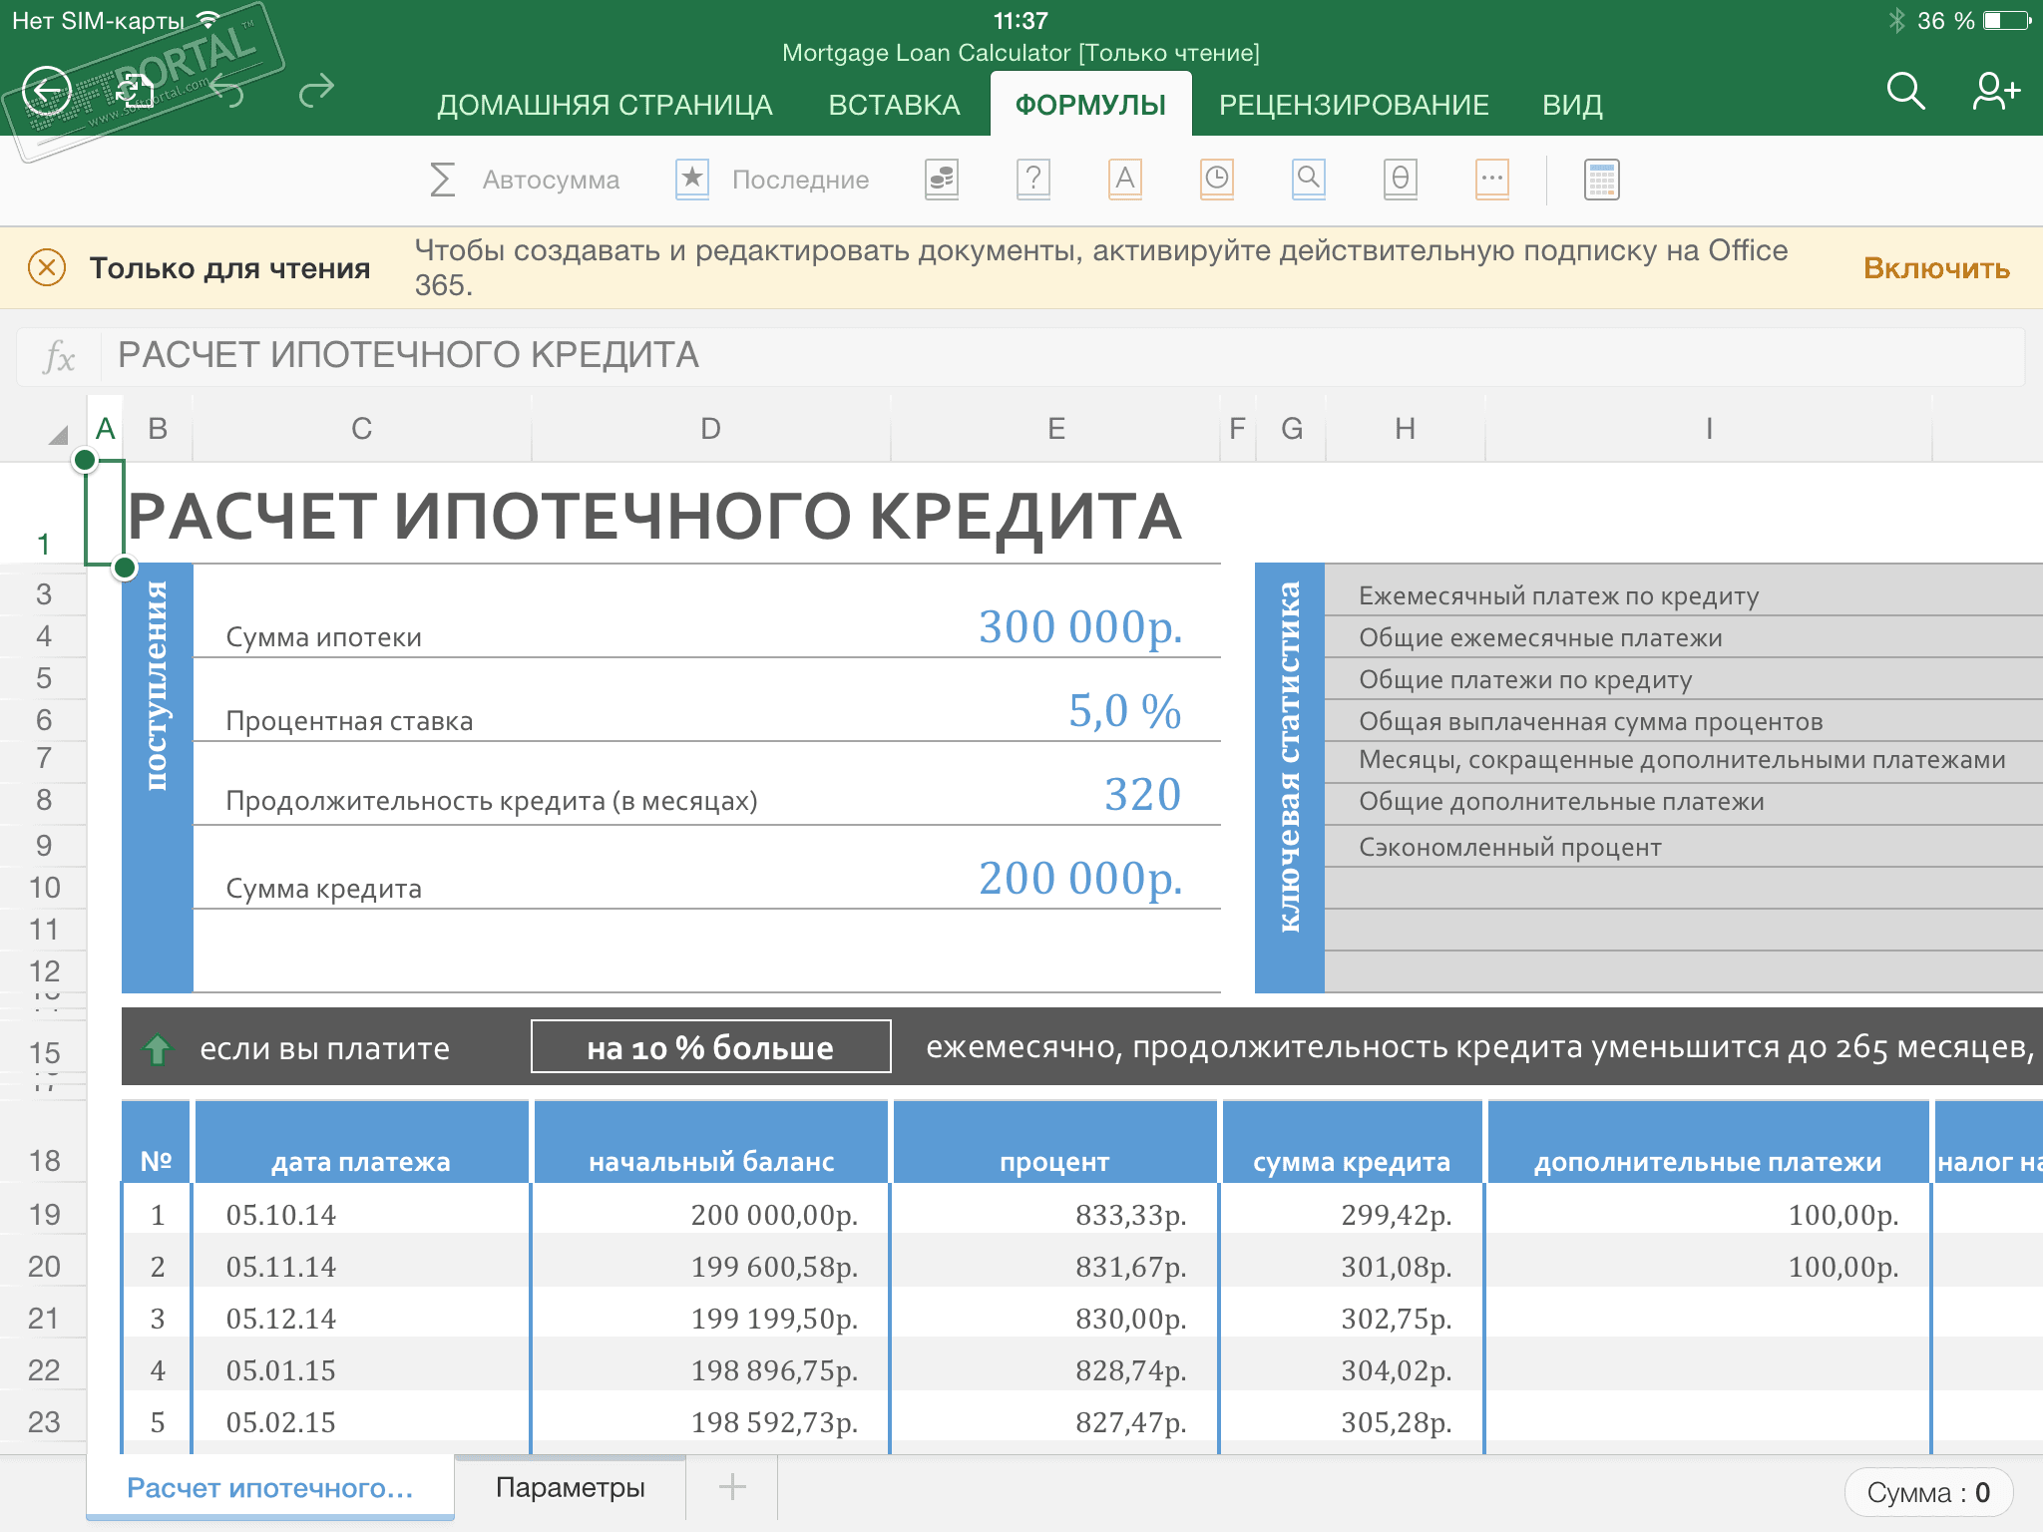Open the Последние recent functions list
Image resolution: width=2043 pixels, height=1532 pixels.
tap(773, 180)
